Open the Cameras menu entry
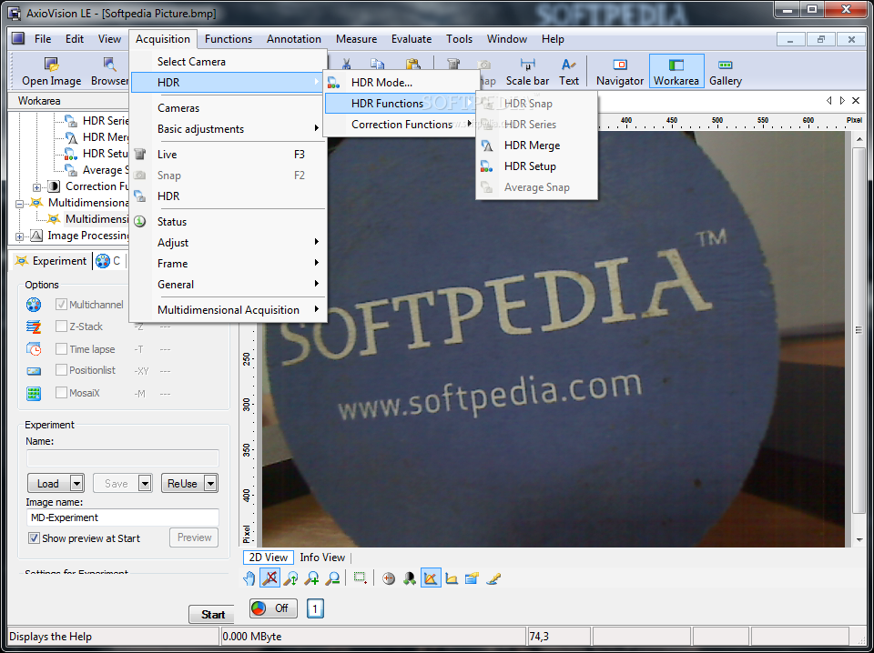The image size is (874, 653). (229, 108)
